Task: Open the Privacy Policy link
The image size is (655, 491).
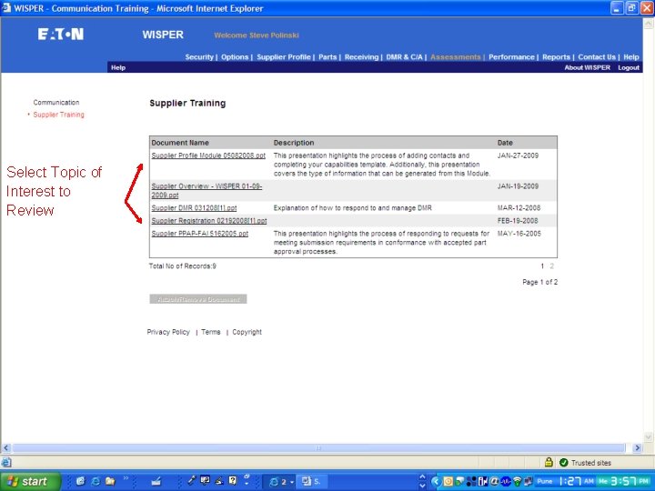Action: tap(168, 332)
